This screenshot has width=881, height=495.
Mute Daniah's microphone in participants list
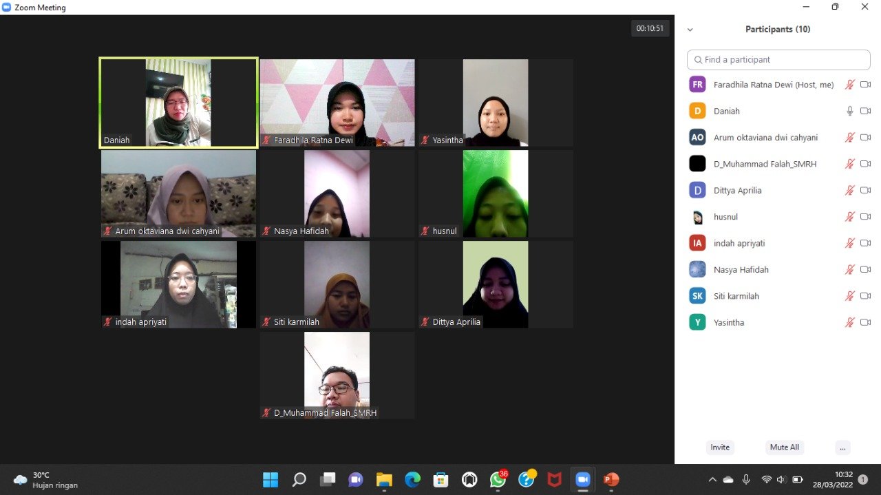click(x=850, y=111)
